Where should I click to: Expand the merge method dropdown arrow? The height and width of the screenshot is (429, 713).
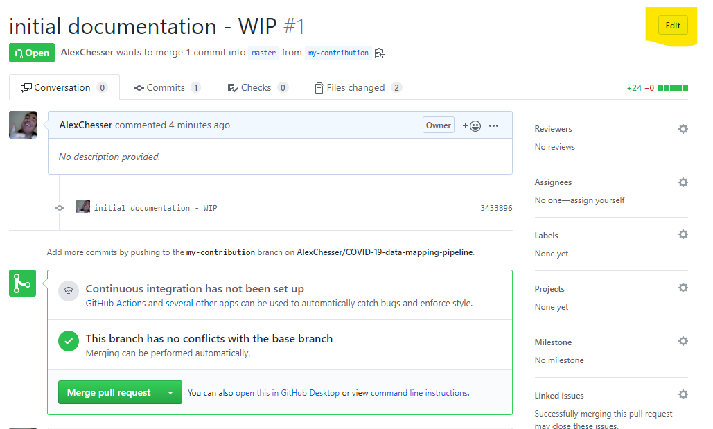170,392
